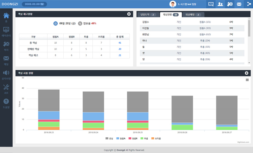Image resolution: width=253 pixels, height=153 pixels.
Task: Select the 투룸 (506) guest row
Action: 192,59
